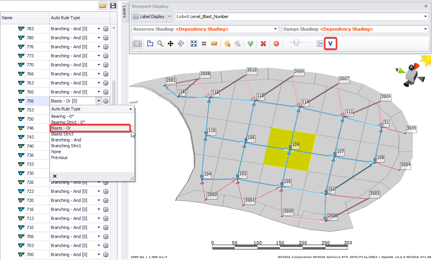The width and height of the screenshot is (432, 260).
Task: Expand the Reserves Shading dropdown
Action: pos(276,29)
